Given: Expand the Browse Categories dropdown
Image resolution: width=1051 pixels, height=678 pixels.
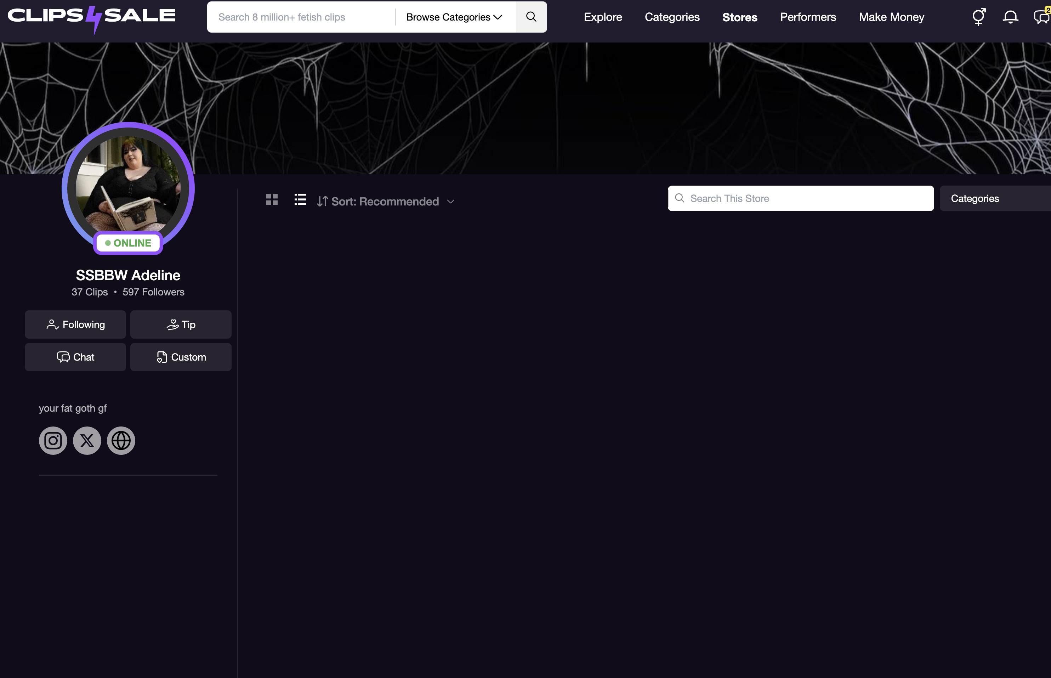Looking at the screenshot, I should 454,17.
